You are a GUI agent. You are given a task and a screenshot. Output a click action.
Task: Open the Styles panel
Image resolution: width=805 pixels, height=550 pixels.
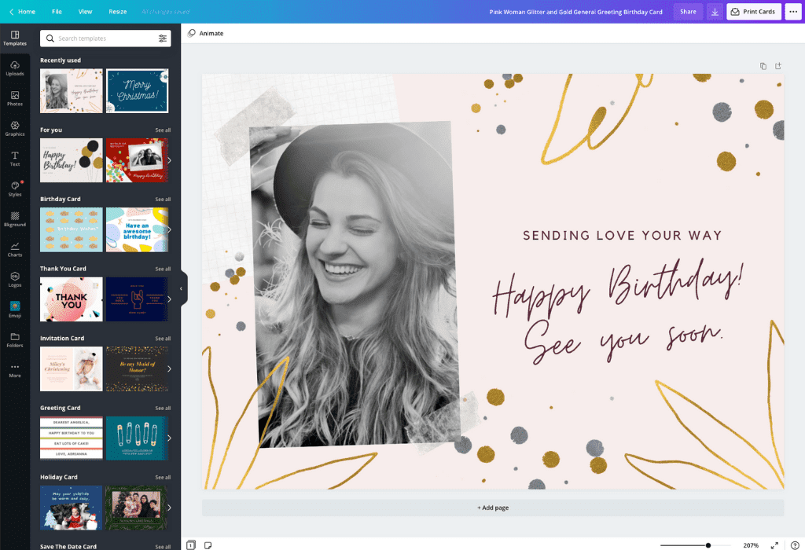coord(15,189)
